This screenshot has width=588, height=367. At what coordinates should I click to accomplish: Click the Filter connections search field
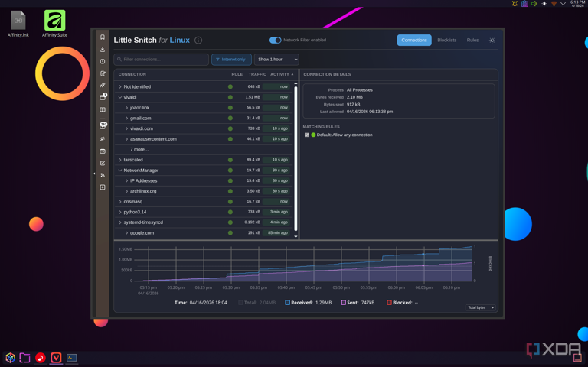[162, 59]
